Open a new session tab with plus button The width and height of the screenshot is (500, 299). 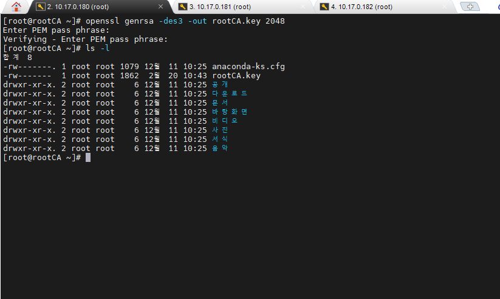(x=470, y=7)
